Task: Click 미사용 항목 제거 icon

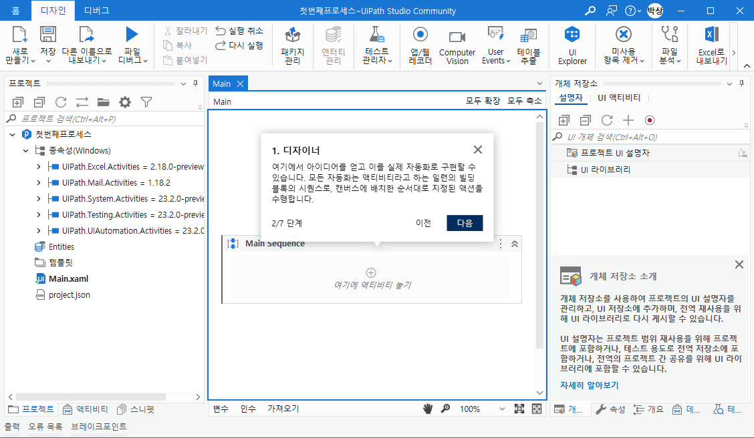Action: click(x=623, y=35)
